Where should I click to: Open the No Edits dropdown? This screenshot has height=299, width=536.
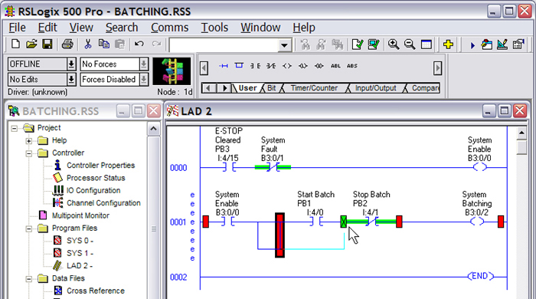(71, 80)
